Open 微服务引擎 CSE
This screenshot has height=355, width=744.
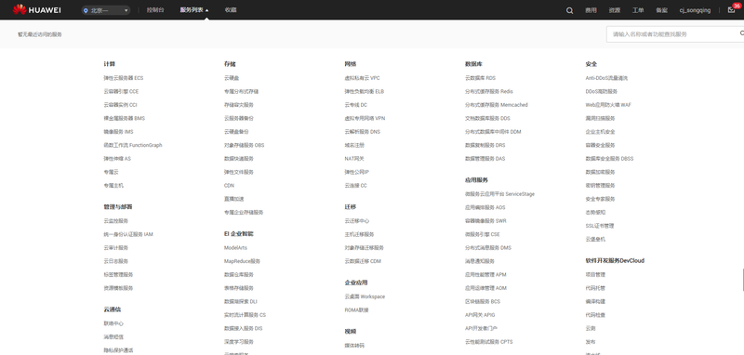coord(483,234)
